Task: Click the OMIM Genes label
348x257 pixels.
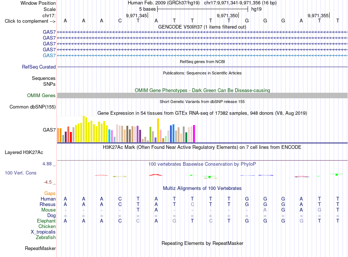Action: pos(41,96)
